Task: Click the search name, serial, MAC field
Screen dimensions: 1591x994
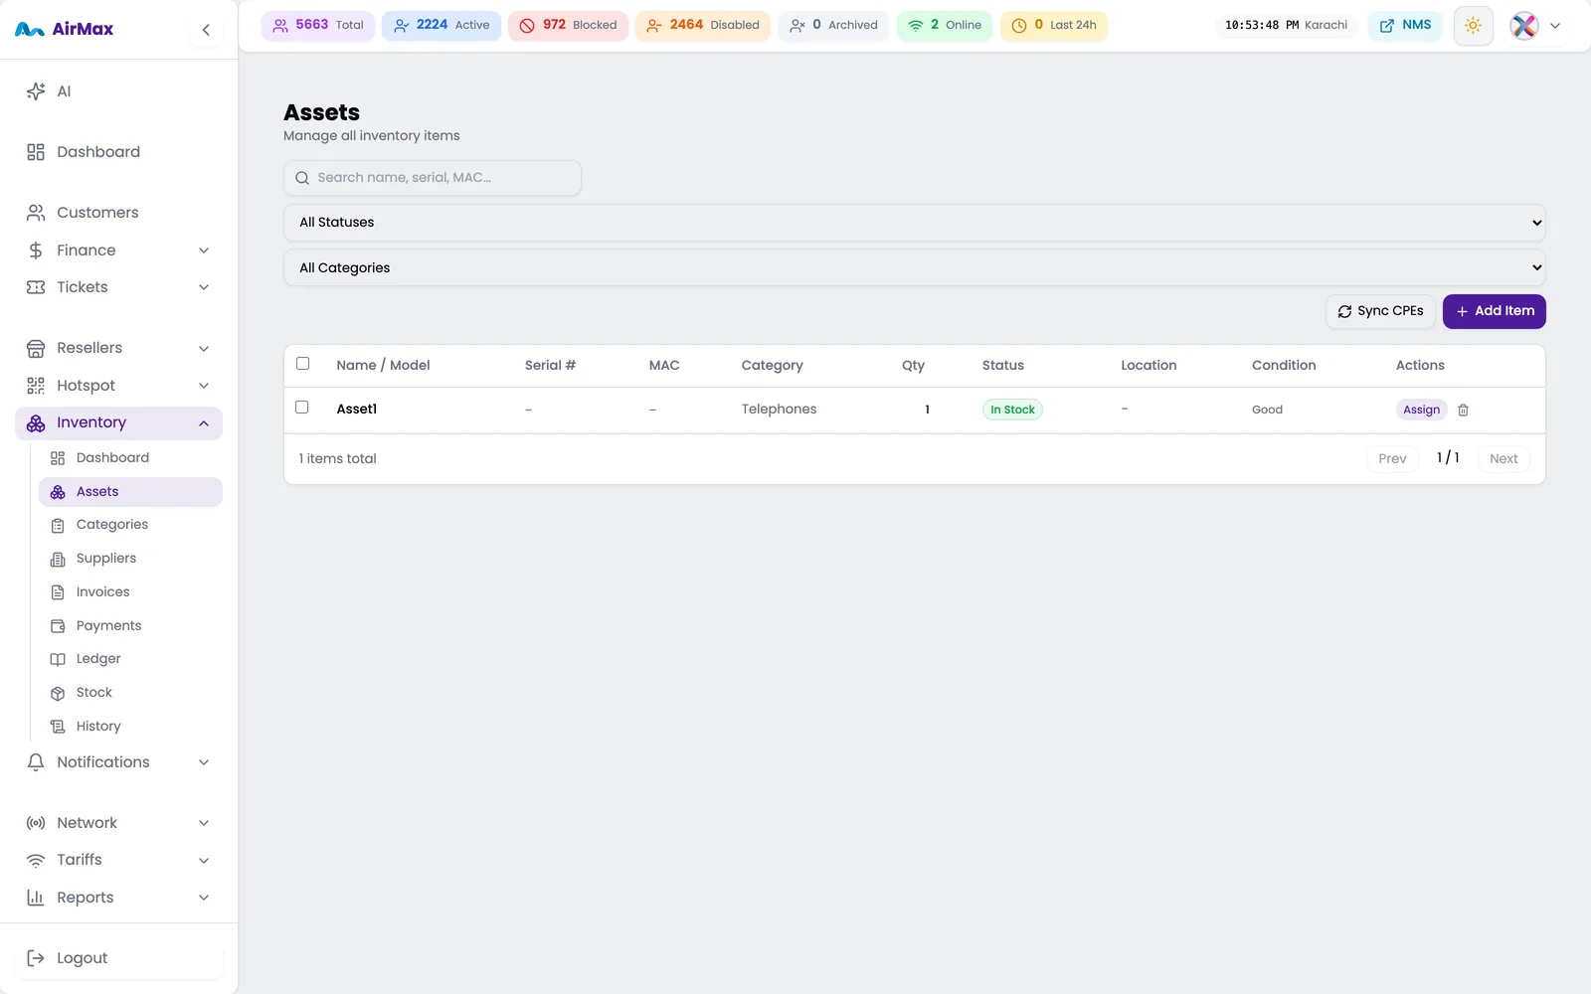Action: [433, 178]
